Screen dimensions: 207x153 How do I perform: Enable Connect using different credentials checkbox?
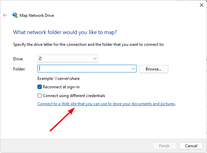pyautogui.click(x=39, y=96)
